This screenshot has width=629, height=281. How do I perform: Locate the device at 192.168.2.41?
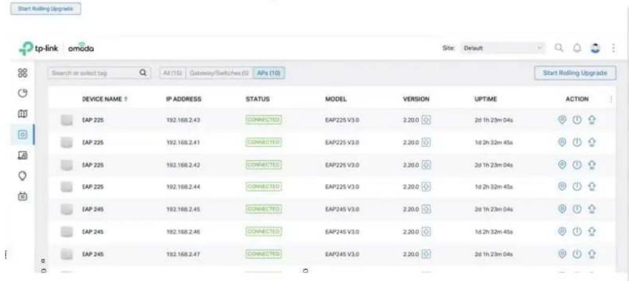click(562, 142)
